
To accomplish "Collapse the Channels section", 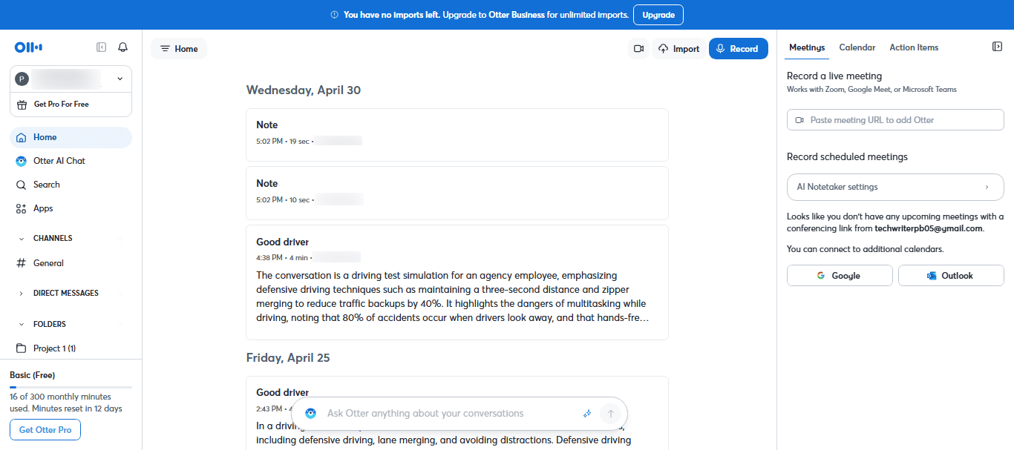I will point(22,239).
